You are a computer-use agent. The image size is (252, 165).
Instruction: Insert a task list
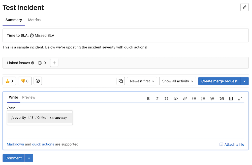(212, 98)
